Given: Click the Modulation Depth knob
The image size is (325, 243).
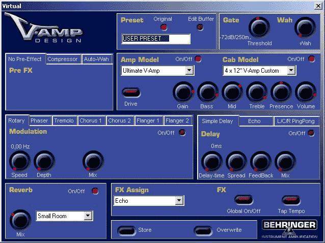Looking at the screenshot, I should click(x=44, y=161).
